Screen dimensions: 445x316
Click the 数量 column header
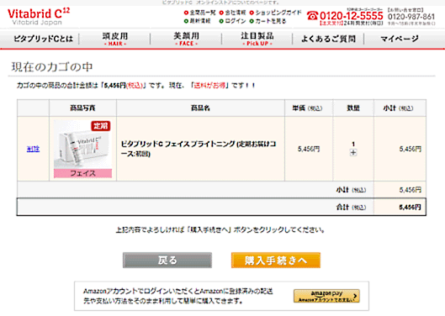[x=353, y=108]
